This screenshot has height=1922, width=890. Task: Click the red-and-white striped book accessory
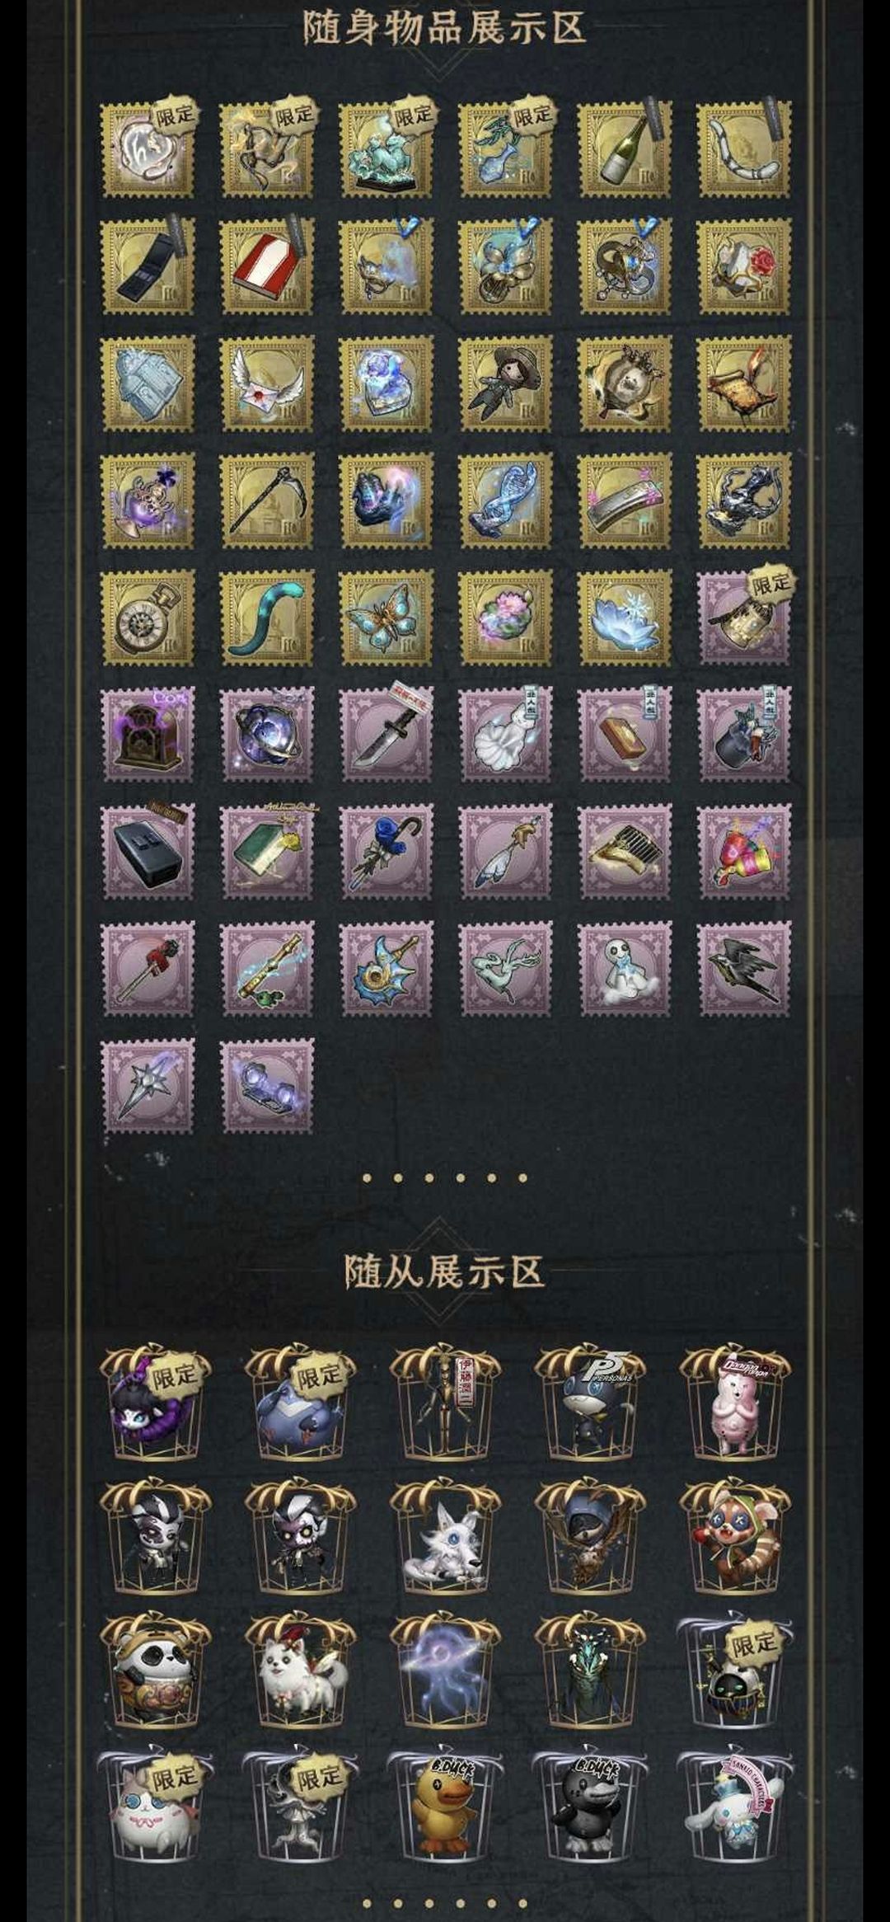pos(267,266)
